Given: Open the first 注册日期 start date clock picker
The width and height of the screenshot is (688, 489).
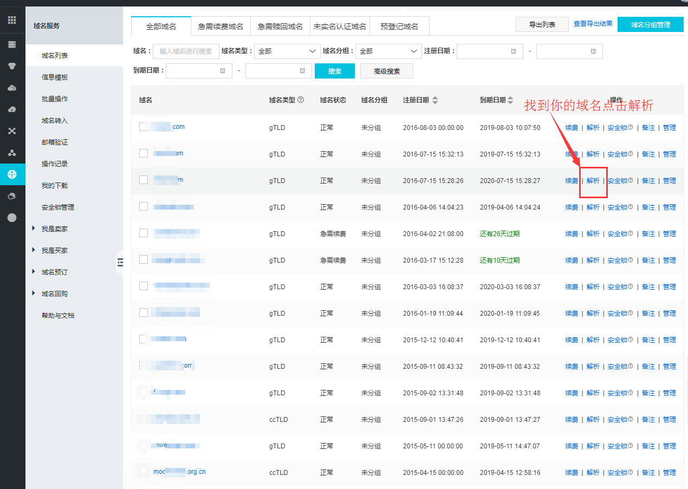Looking at the screenshot, I should point(513,51).
